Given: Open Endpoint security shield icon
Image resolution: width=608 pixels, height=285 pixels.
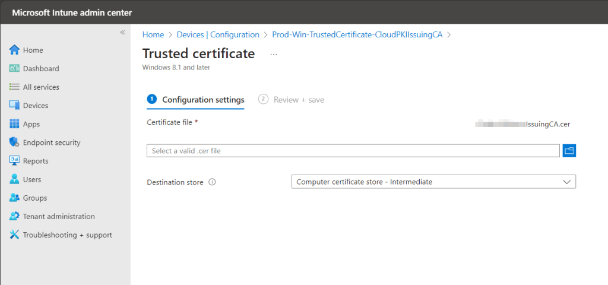Looking at the screenshot, I should pyautogui.click(x=14, y=142).
